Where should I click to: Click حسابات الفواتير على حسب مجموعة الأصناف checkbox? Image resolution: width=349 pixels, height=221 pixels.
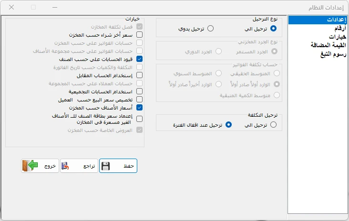pyautogui.click(x=139, y=51)
